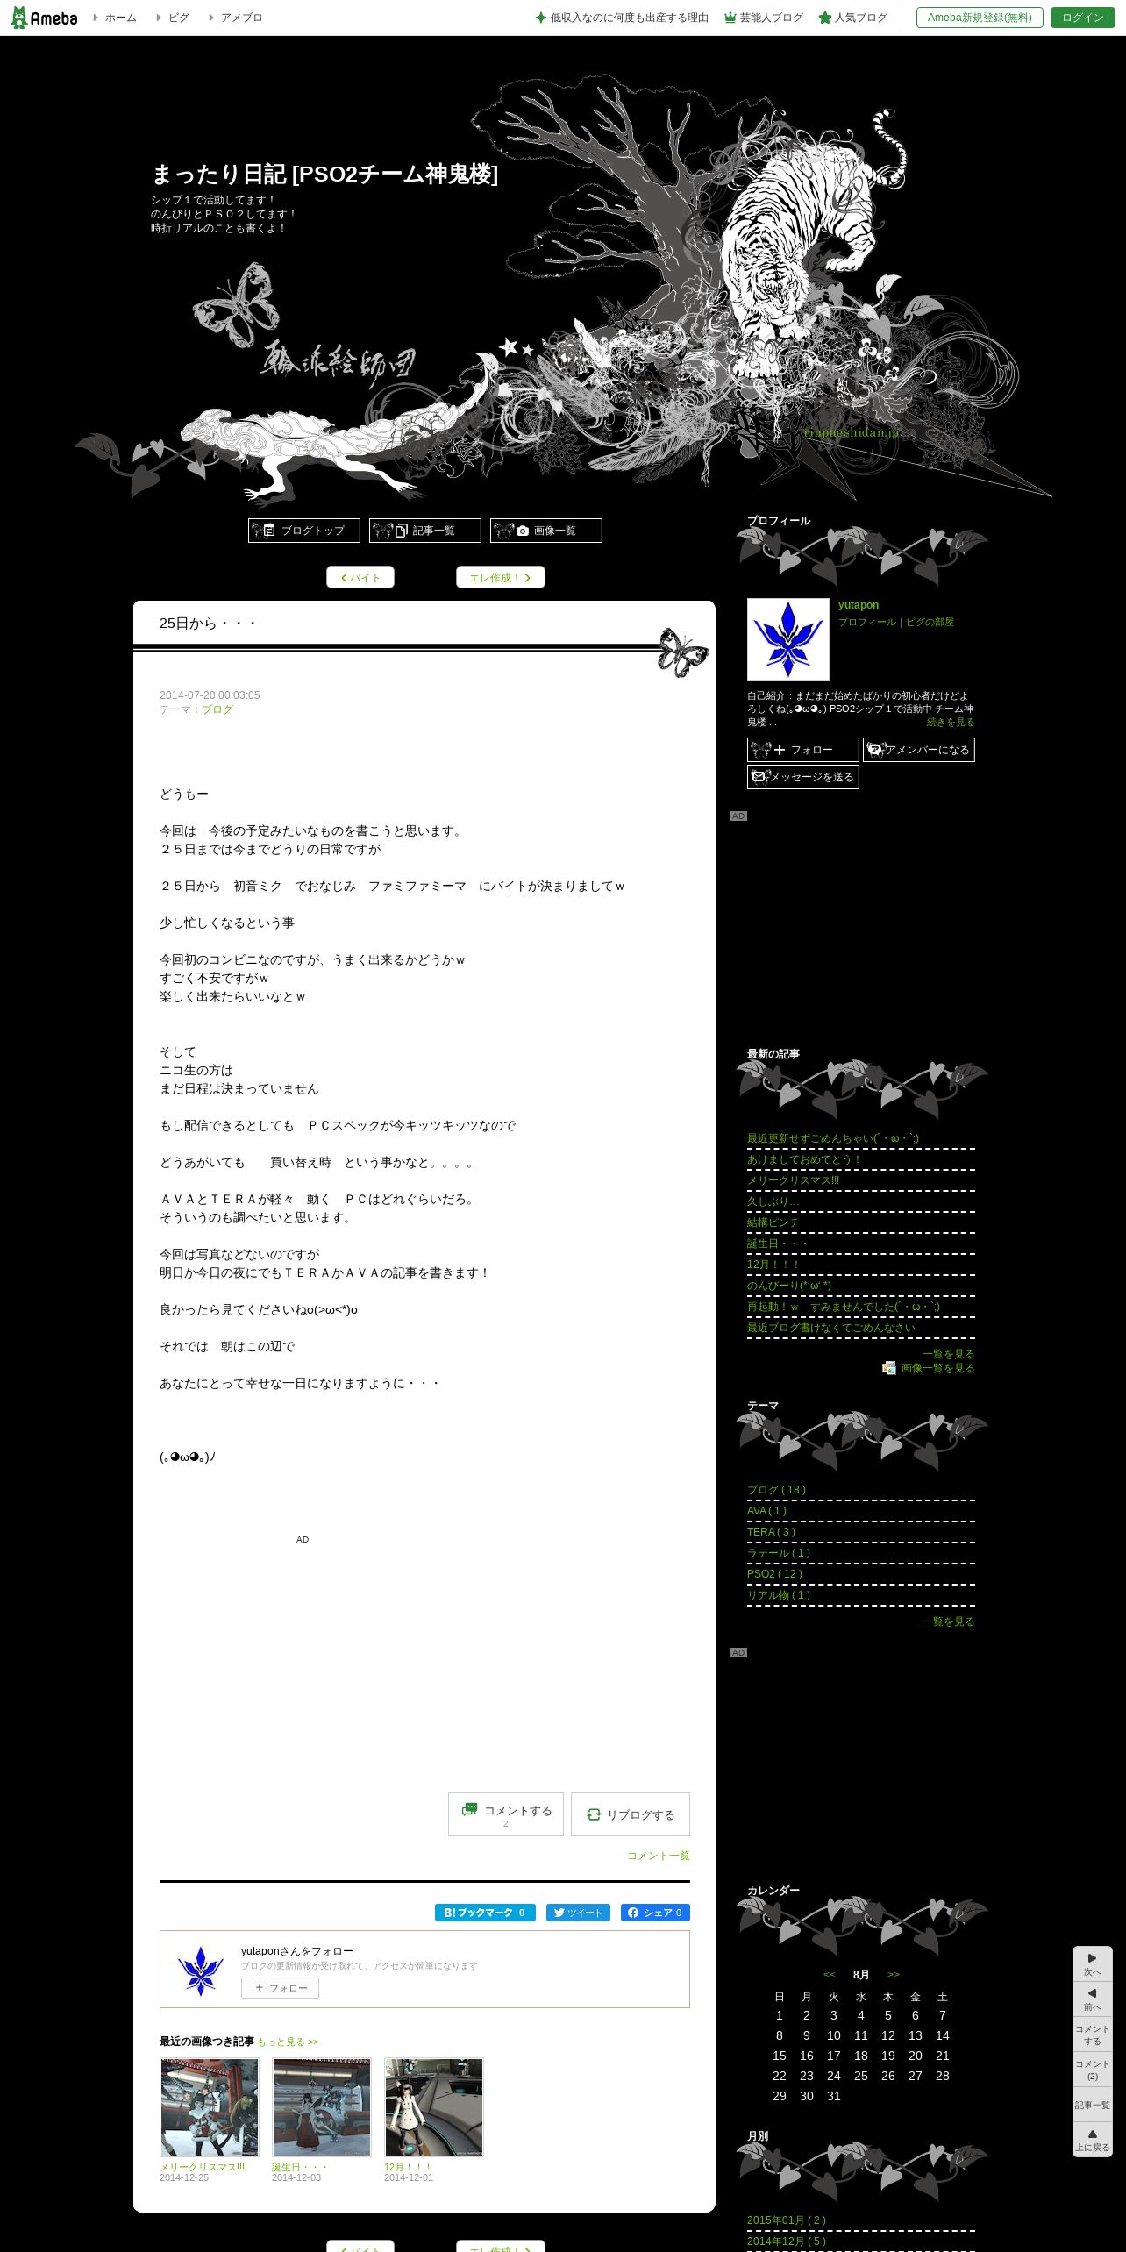Click the yutapon profile avatar image

tap(788, 639)
